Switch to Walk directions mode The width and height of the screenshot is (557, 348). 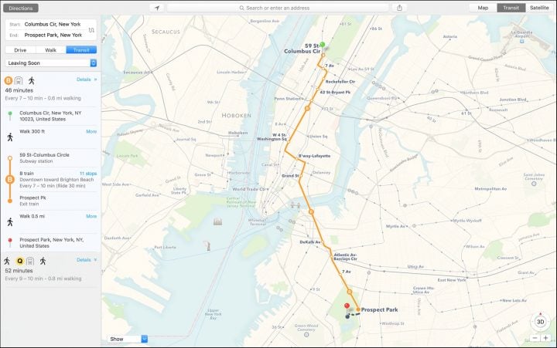(51, 50)
